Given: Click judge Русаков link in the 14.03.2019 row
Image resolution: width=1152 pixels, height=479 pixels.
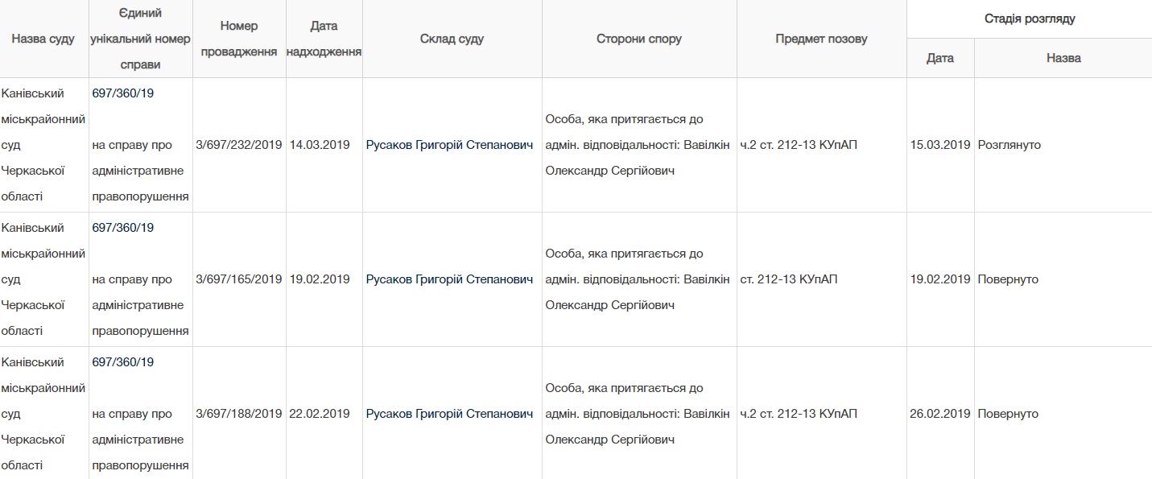Looking at the screenshot, I should [x=449, y=145].
